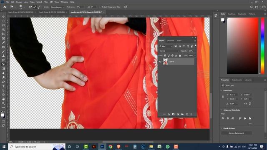The height and width of the screenshot is (150, 267).
Task: Toggle lock position in Layers panel
Action: (172, 55)
